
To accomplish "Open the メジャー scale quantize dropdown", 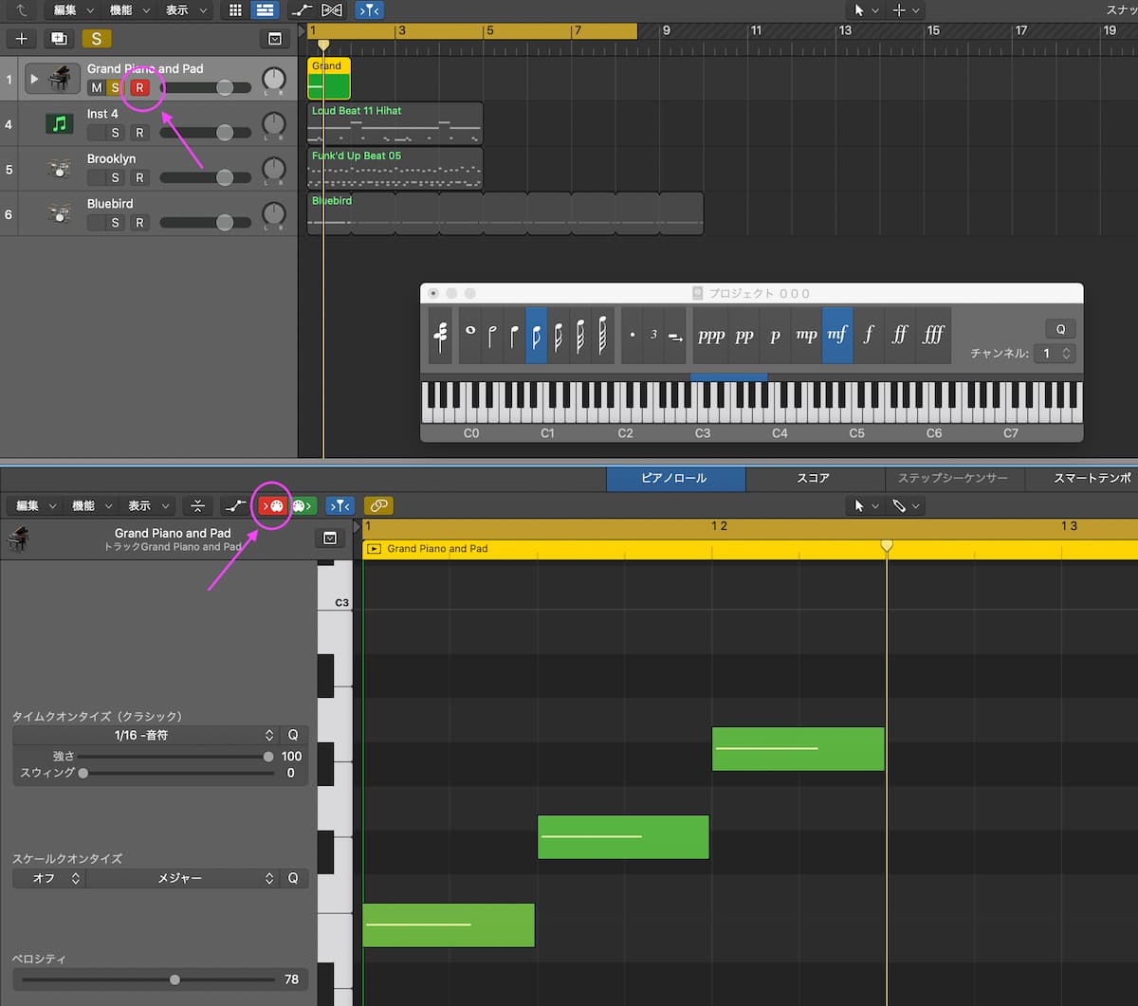I will [x=183, y=878].
